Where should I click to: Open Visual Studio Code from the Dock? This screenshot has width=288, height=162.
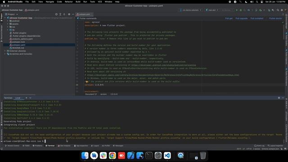[x=167, y=155]
